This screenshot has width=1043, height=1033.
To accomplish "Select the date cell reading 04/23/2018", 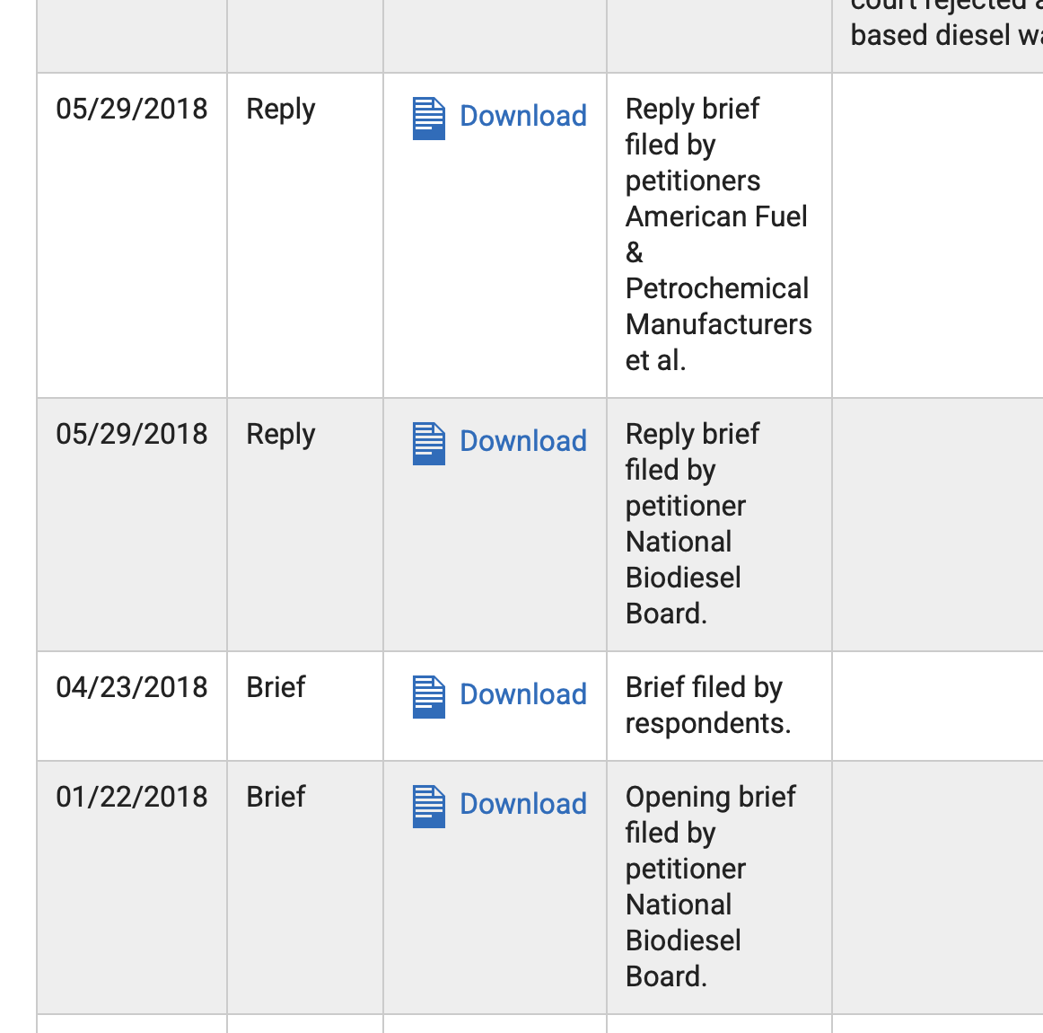I will click(x=131, y=687).
